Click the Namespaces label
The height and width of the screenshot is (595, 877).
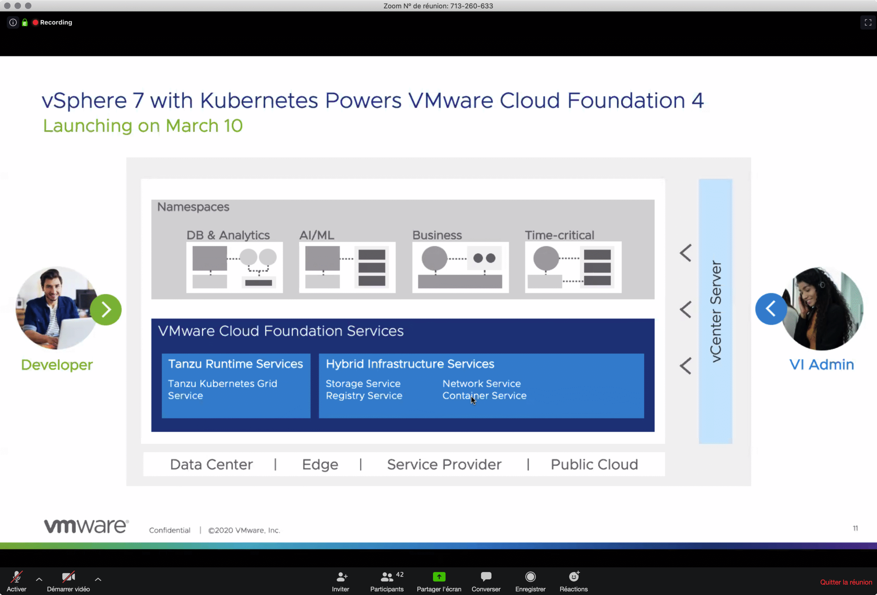tap(193, 207)
